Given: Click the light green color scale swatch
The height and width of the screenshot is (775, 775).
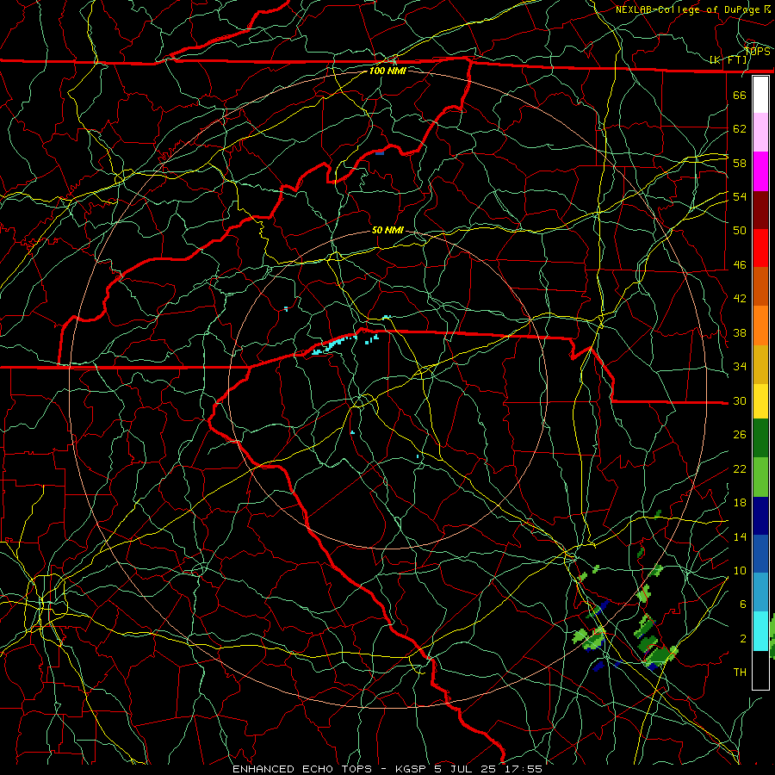Looking at the screenshot, I should 760,477.
